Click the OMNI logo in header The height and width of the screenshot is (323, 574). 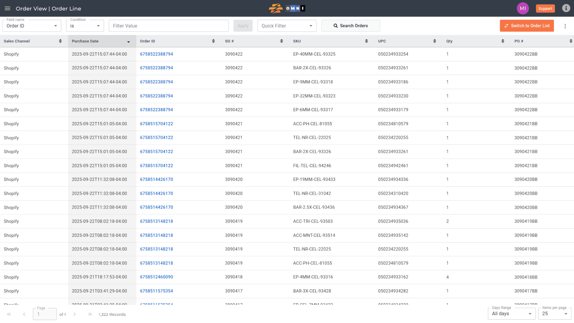pyautogui.click(x=287, y=8)
